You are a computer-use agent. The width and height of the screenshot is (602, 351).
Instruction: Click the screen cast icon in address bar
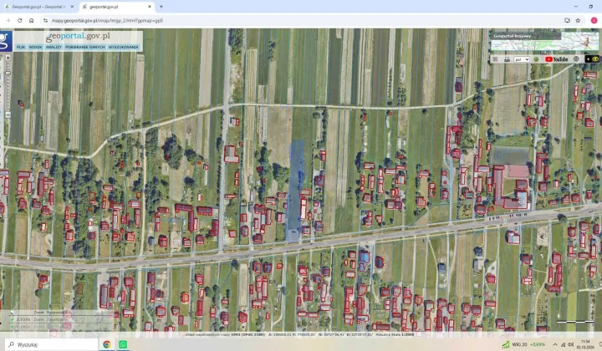567,21
